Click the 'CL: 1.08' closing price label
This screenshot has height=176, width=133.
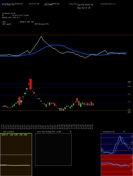click(x=48, y=5)
